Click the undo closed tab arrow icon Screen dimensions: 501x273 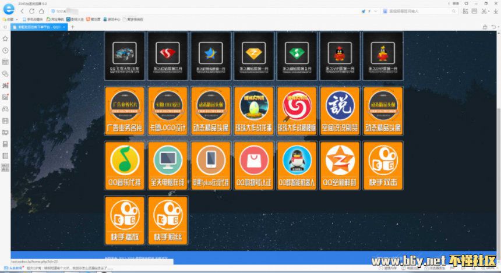click(x=494, y=27)
